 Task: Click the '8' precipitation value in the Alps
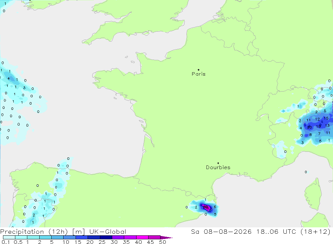pos(310,134)
